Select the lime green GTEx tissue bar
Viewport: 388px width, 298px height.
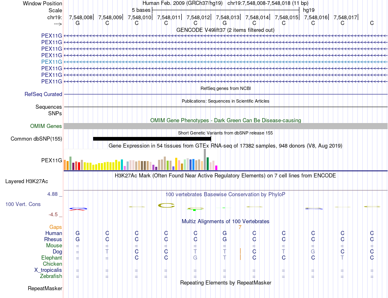(x=167, y=165)
